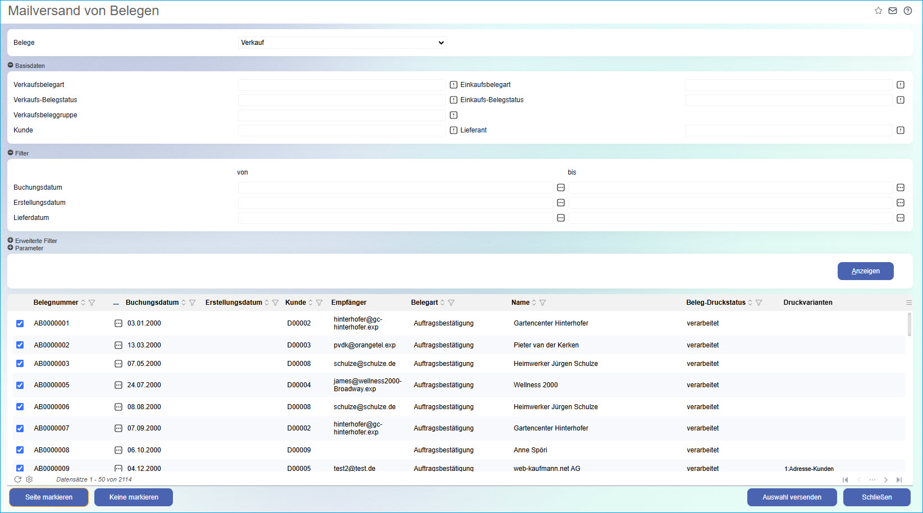Image resolution: width=923 pixels, height=513 pixels.
Task: Click the favorites star icon
Action: (x=878, y=11)
